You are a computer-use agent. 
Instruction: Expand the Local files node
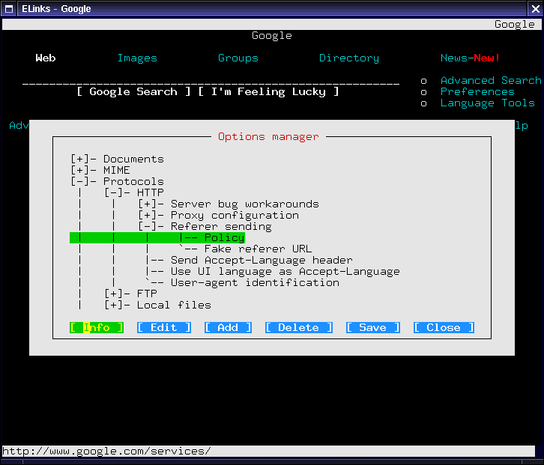click(x=114, y=306)
